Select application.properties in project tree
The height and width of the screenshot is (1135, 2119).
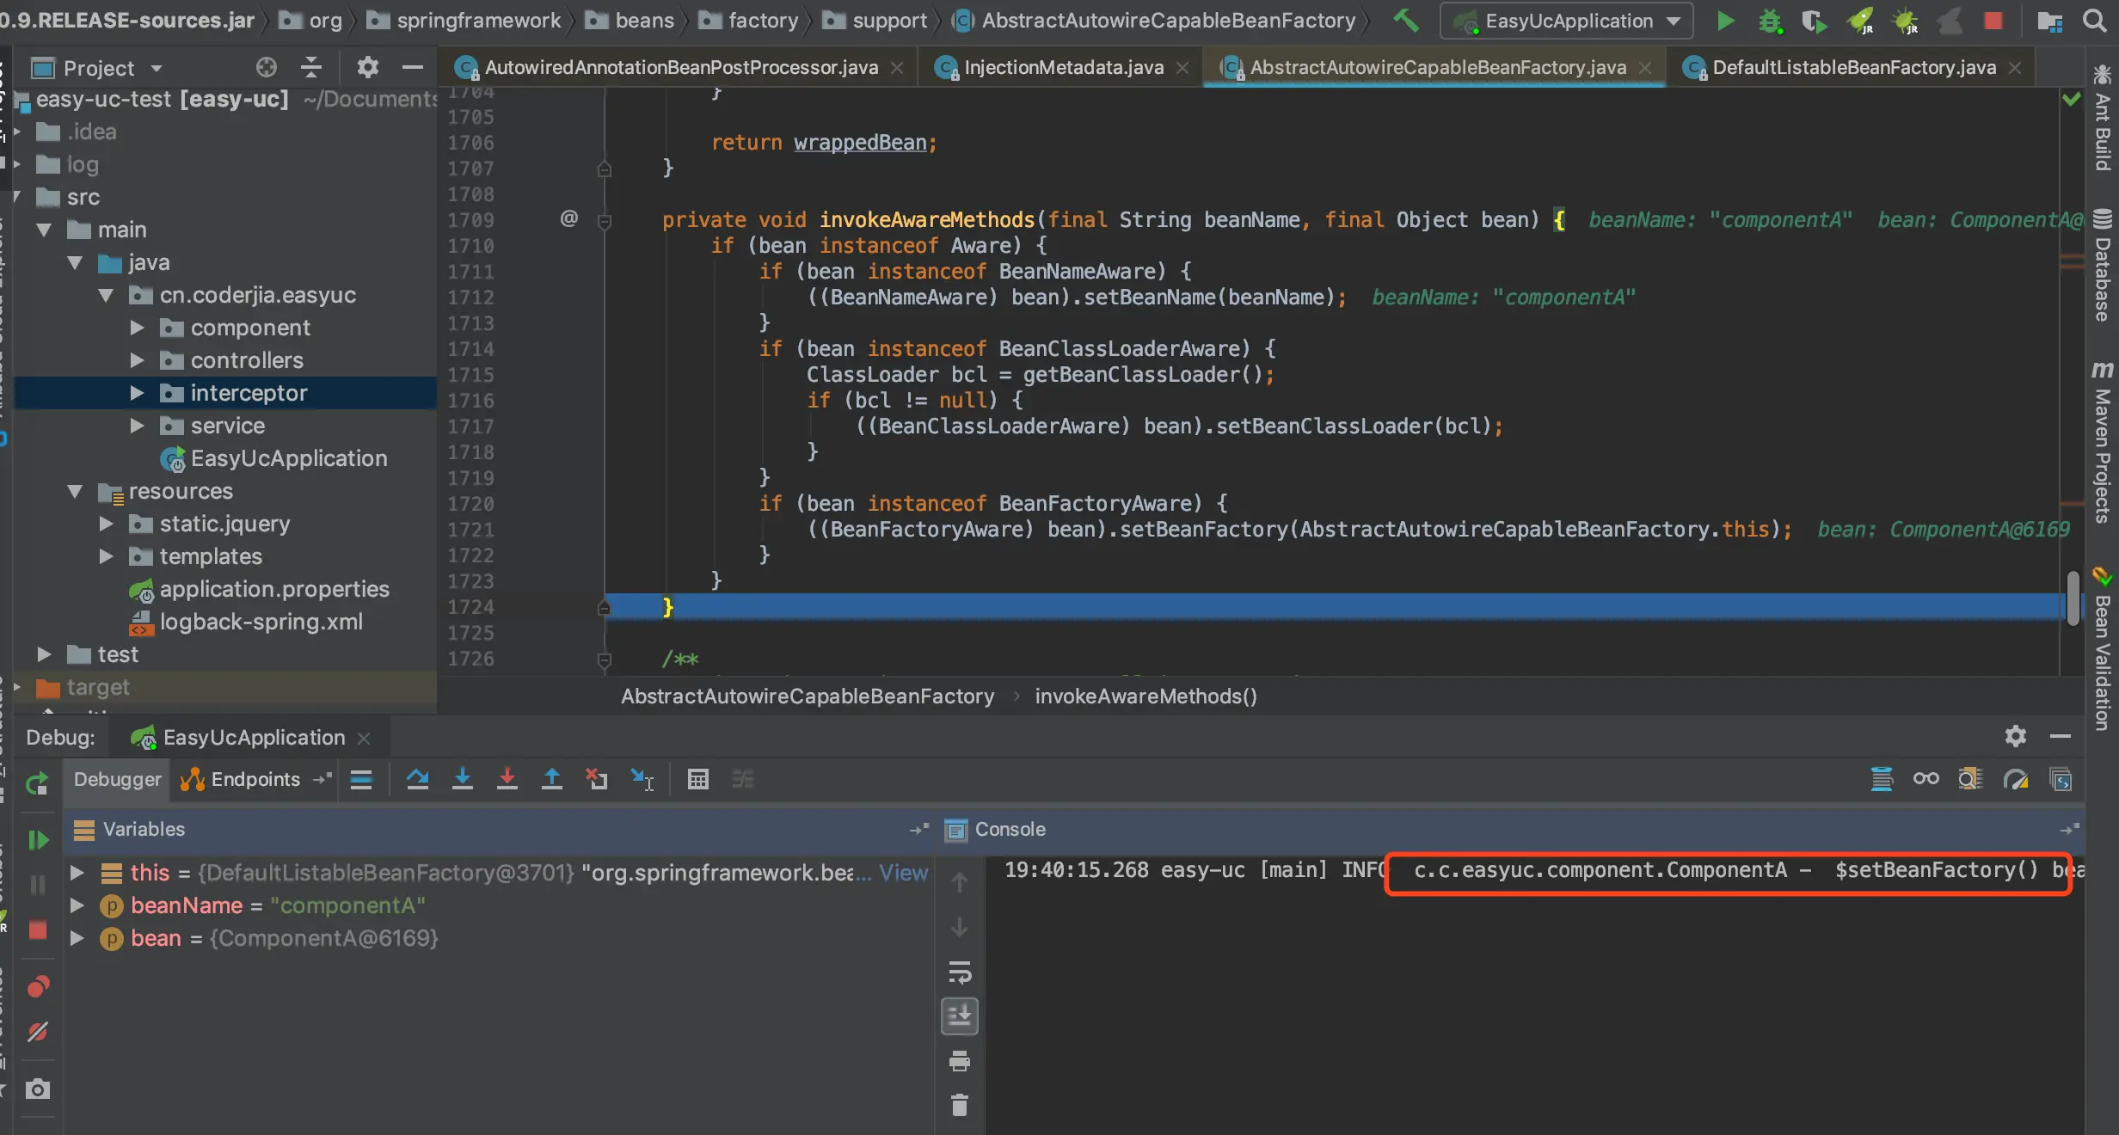click(x=273, y=589)
